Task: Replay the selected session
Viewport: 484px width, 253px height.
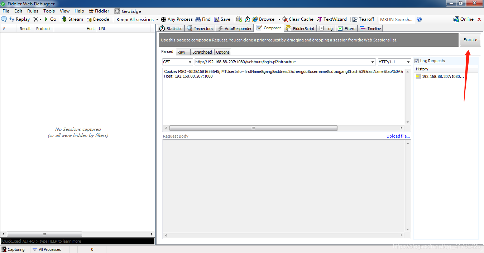Action: [19, 19]
